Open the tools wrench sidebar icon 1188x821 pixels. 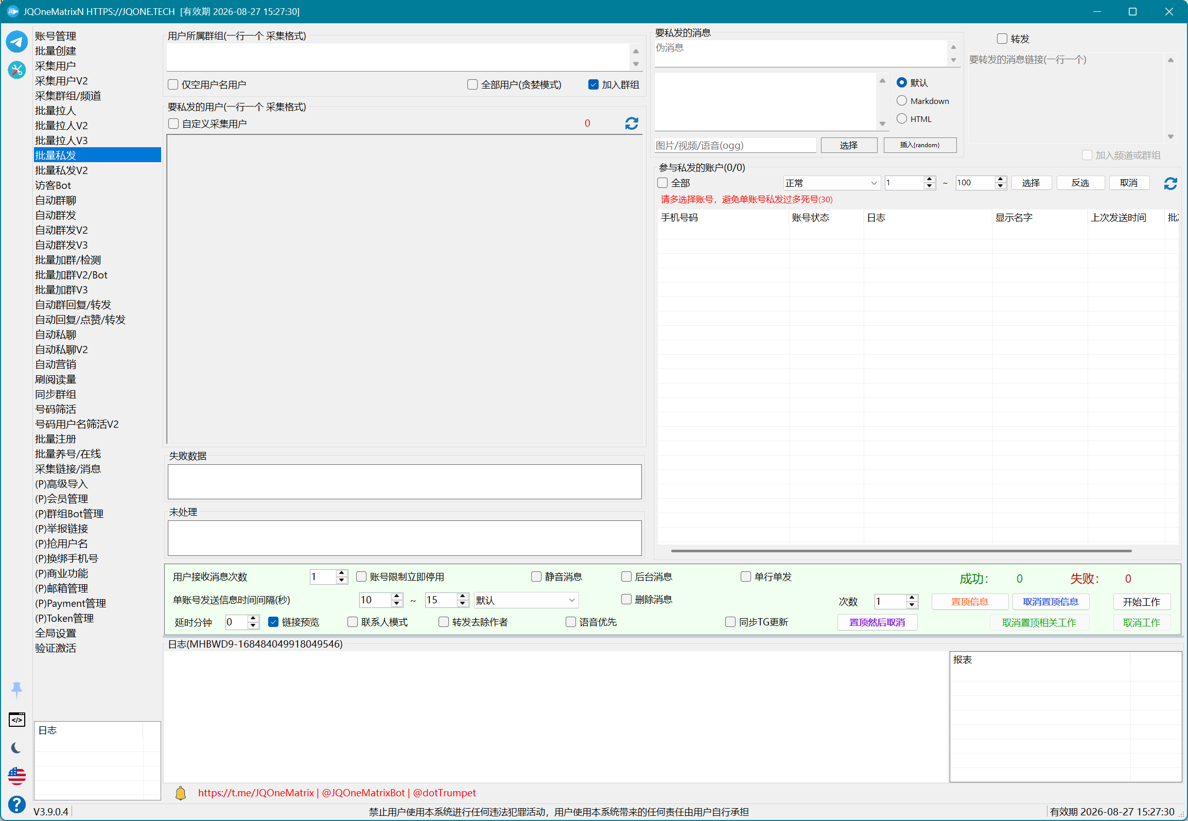pyautogui.click(x=16, y=69)
